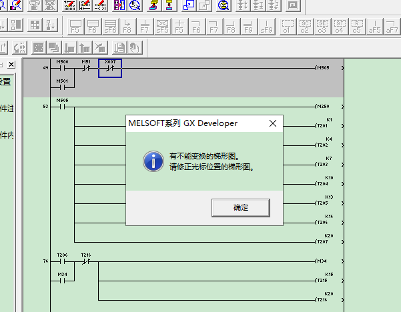Select the sF6 ladder symbol tool
This screenshot has width=401, height=312.
coord(109,27)
